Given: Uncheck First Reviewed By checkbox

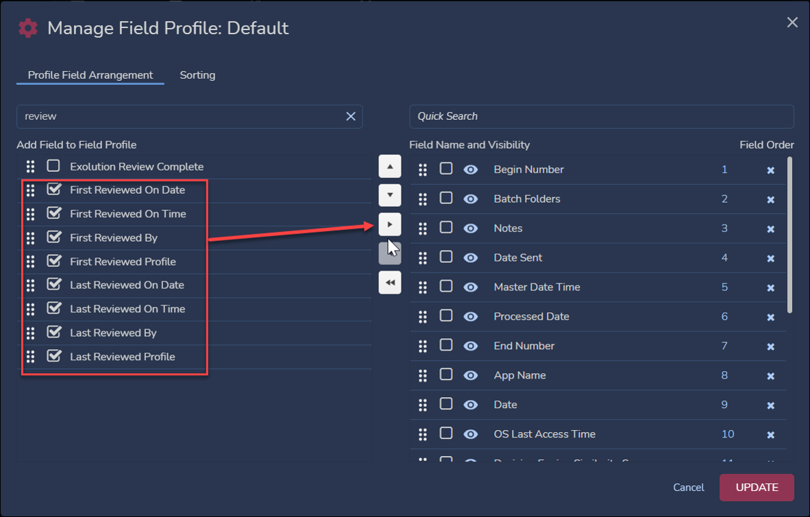Looking at the screenshot, I should click(x=53, y=238).
